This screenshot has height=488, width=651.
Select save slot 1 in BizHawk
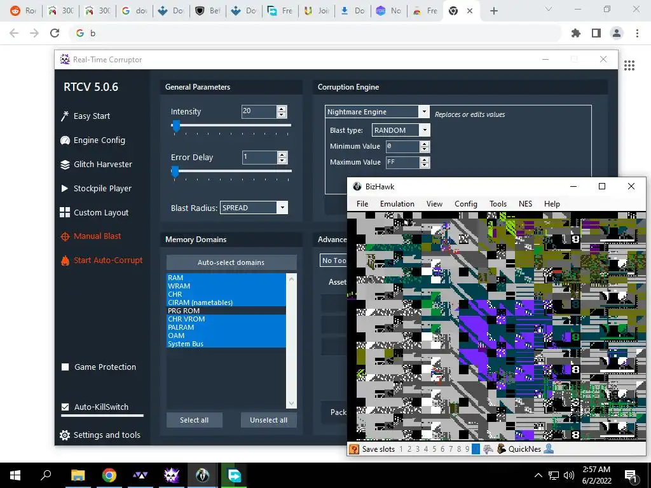tap(401, 449)
